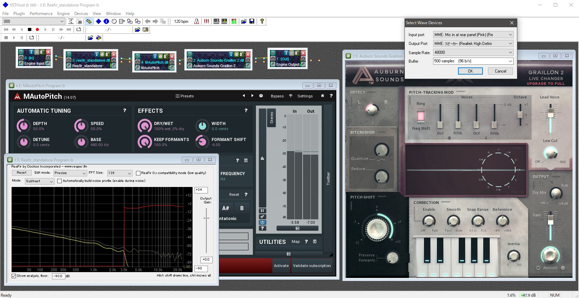Open the keyboard bar piano icon

(x=216, y=21)
